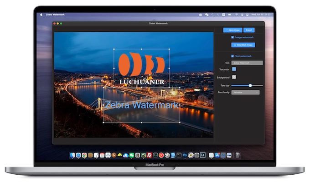Open Lightroom from the dock
Image resolution: width=310 pixels, height=182 pixels.
pos(203,155)
